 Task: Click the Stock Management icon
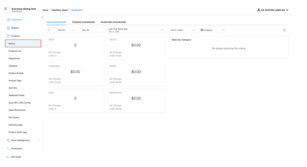pos(9,140)
